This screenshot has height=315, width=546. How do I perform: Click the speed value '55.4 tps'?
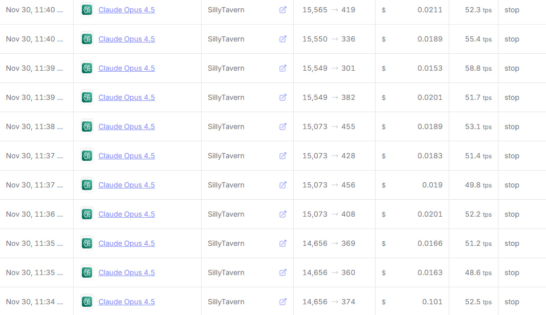pos(478,39)
